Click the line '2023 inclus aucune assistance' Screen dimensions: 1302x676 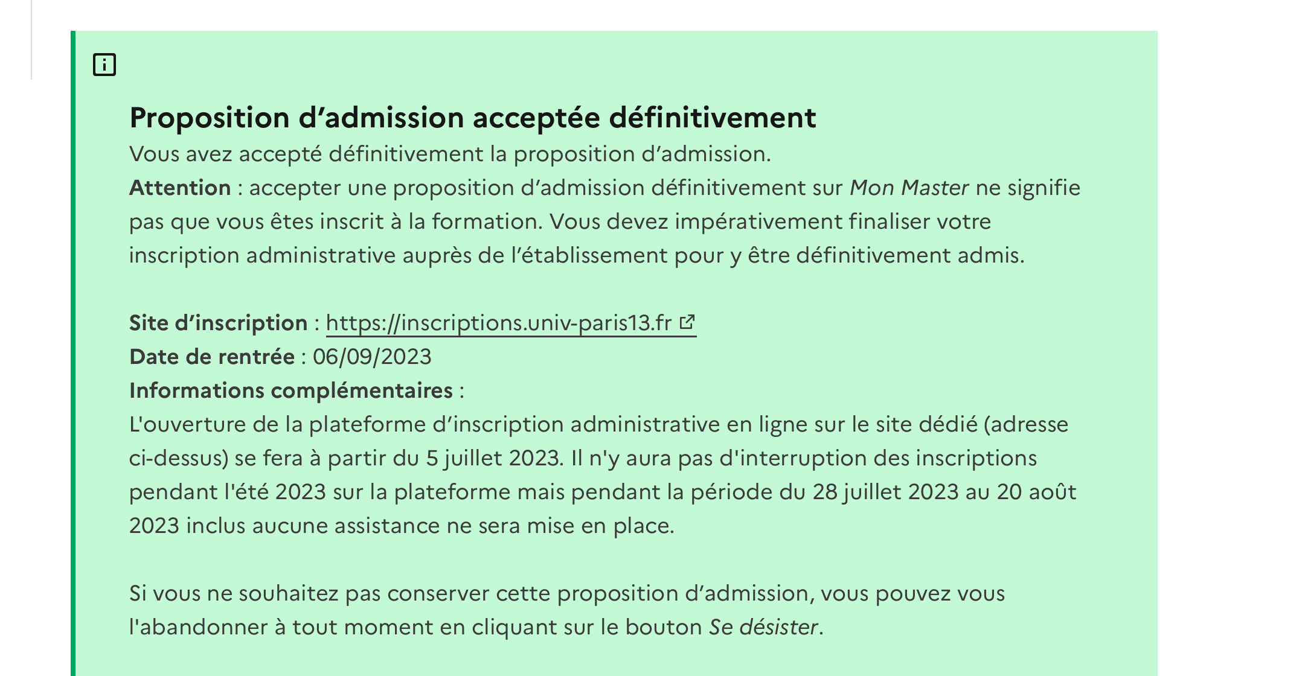(x=402, y=526)
